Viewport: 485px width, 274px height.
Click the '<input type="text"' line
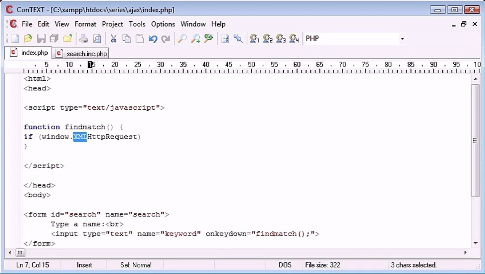tap(185, 234)
